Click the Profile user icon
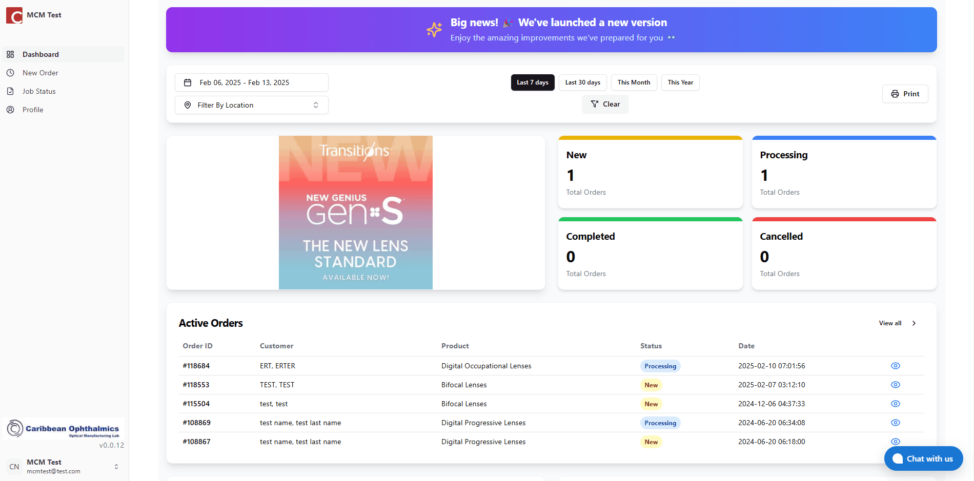Image resolution: width=974 pixels, height=481 pixels. click(x=10, y=110)
